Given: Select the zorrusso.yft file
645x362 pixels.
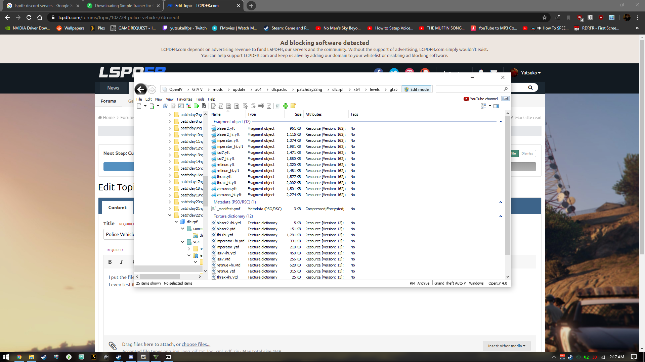Looking at the screenshot, I should (226, 189).
